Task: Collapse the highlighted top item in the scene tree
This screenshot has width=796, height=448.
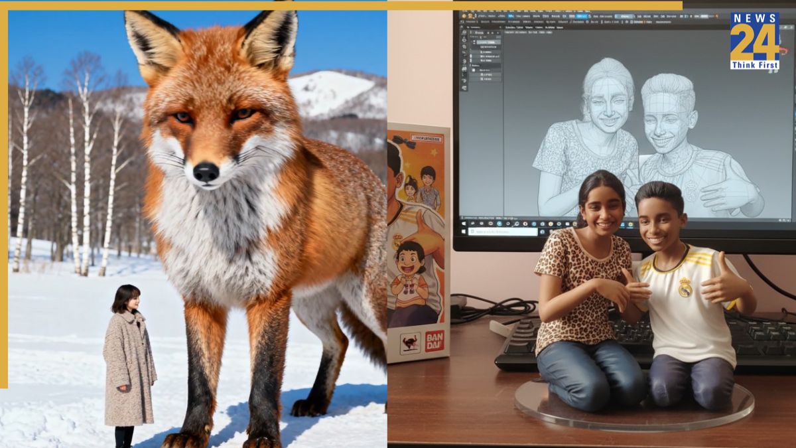Action: (473, 41)
